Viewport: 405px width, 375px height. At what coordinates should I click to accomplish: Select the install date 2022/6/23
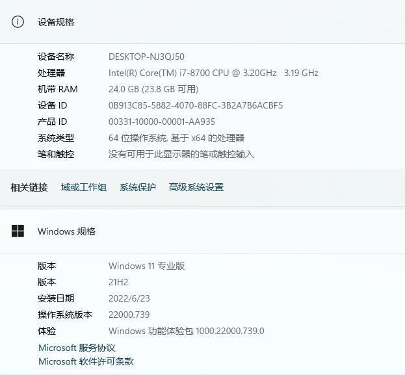(x=129, y=298)
